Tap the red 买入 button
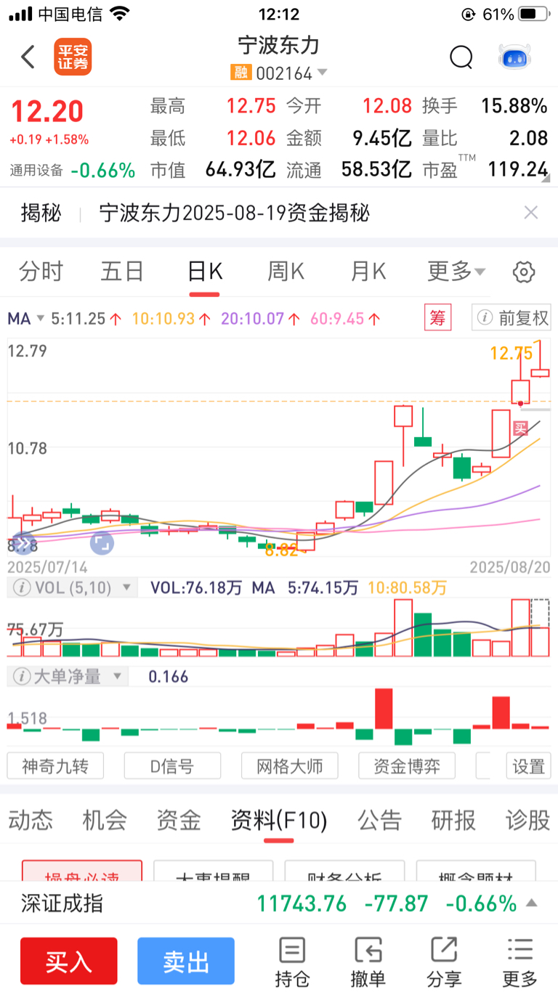 [69, 961]
